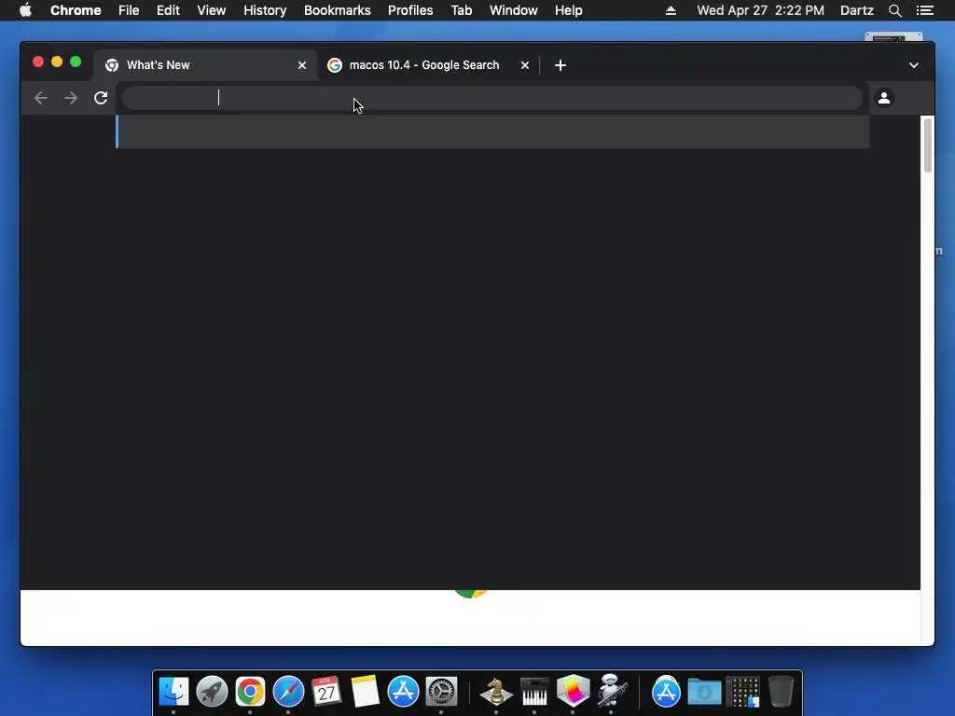Minimize the Chrome window yellow button

[x=57, y=62]
